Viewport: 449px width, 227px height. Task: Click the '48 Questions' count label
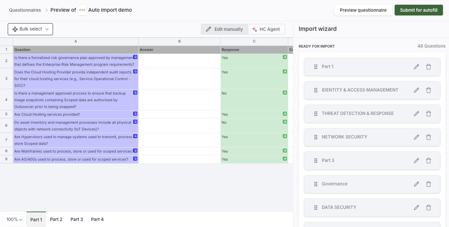(x=431, y=46)
